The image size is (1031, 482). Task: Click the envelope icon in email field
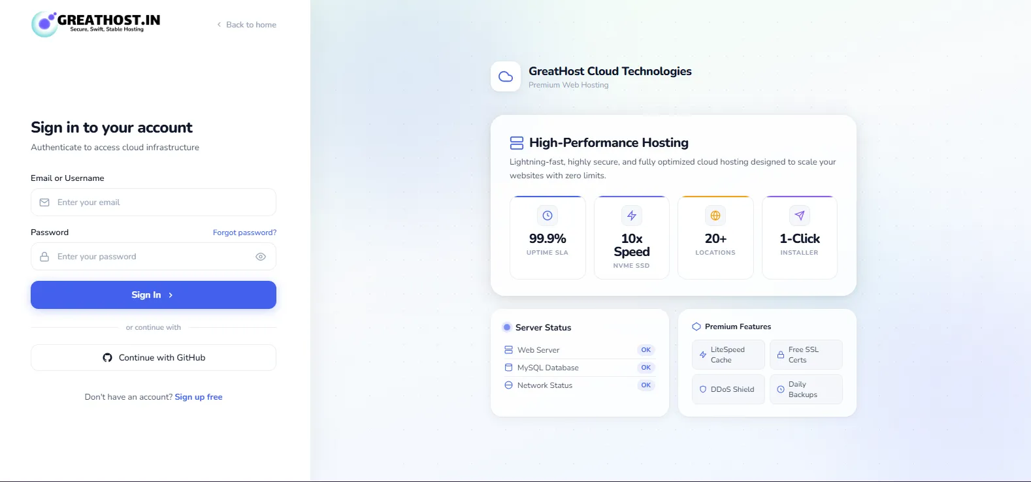[44, 202]
